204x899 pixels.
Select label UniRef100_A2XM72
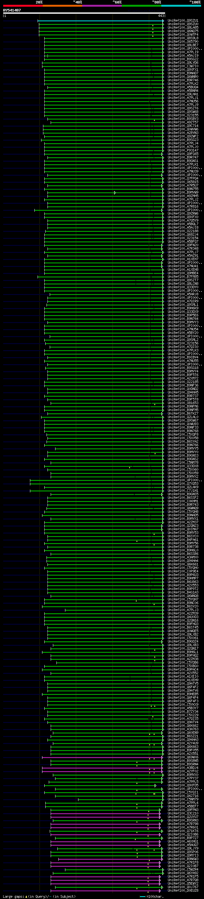pos(183,378)
